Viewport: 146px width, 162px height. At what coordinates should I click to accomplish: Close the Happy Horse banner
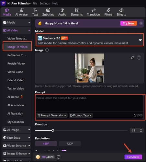141,23
